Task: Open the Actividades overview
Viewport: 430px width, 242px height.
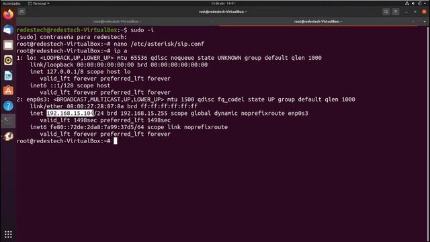Action: (11, 3)
